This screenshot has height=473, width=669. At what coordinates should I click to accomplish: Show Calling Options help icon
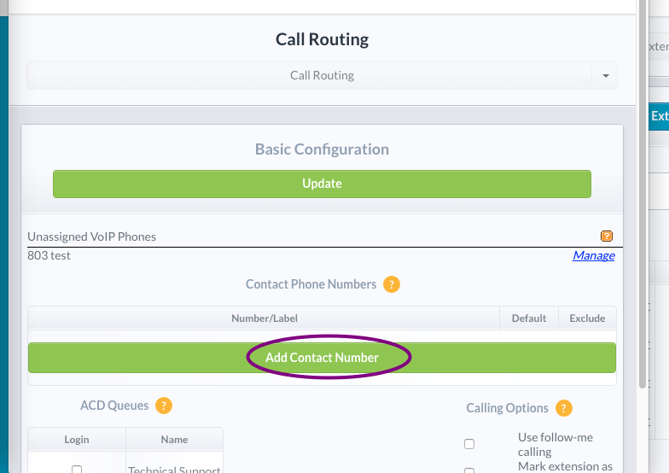[x=563, y=408]
